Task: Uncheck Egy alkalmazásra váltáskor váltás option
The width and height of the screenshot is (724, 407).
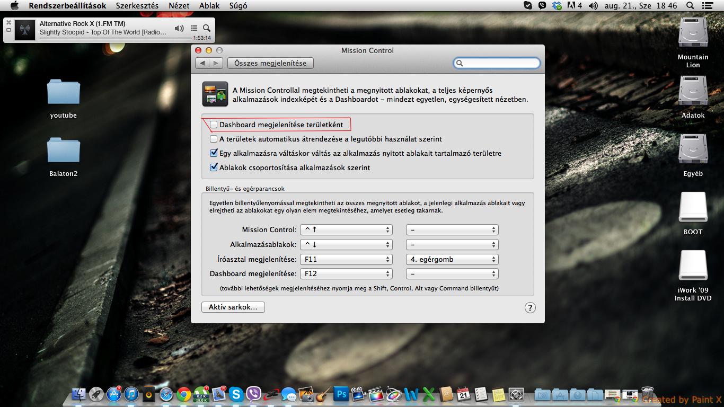Action: 214,153
